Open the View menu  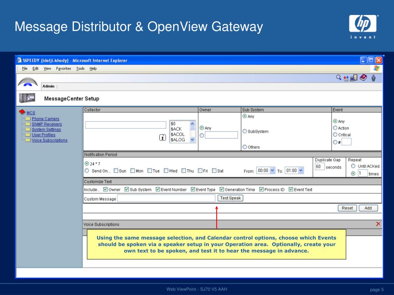[x=47, y=68]
